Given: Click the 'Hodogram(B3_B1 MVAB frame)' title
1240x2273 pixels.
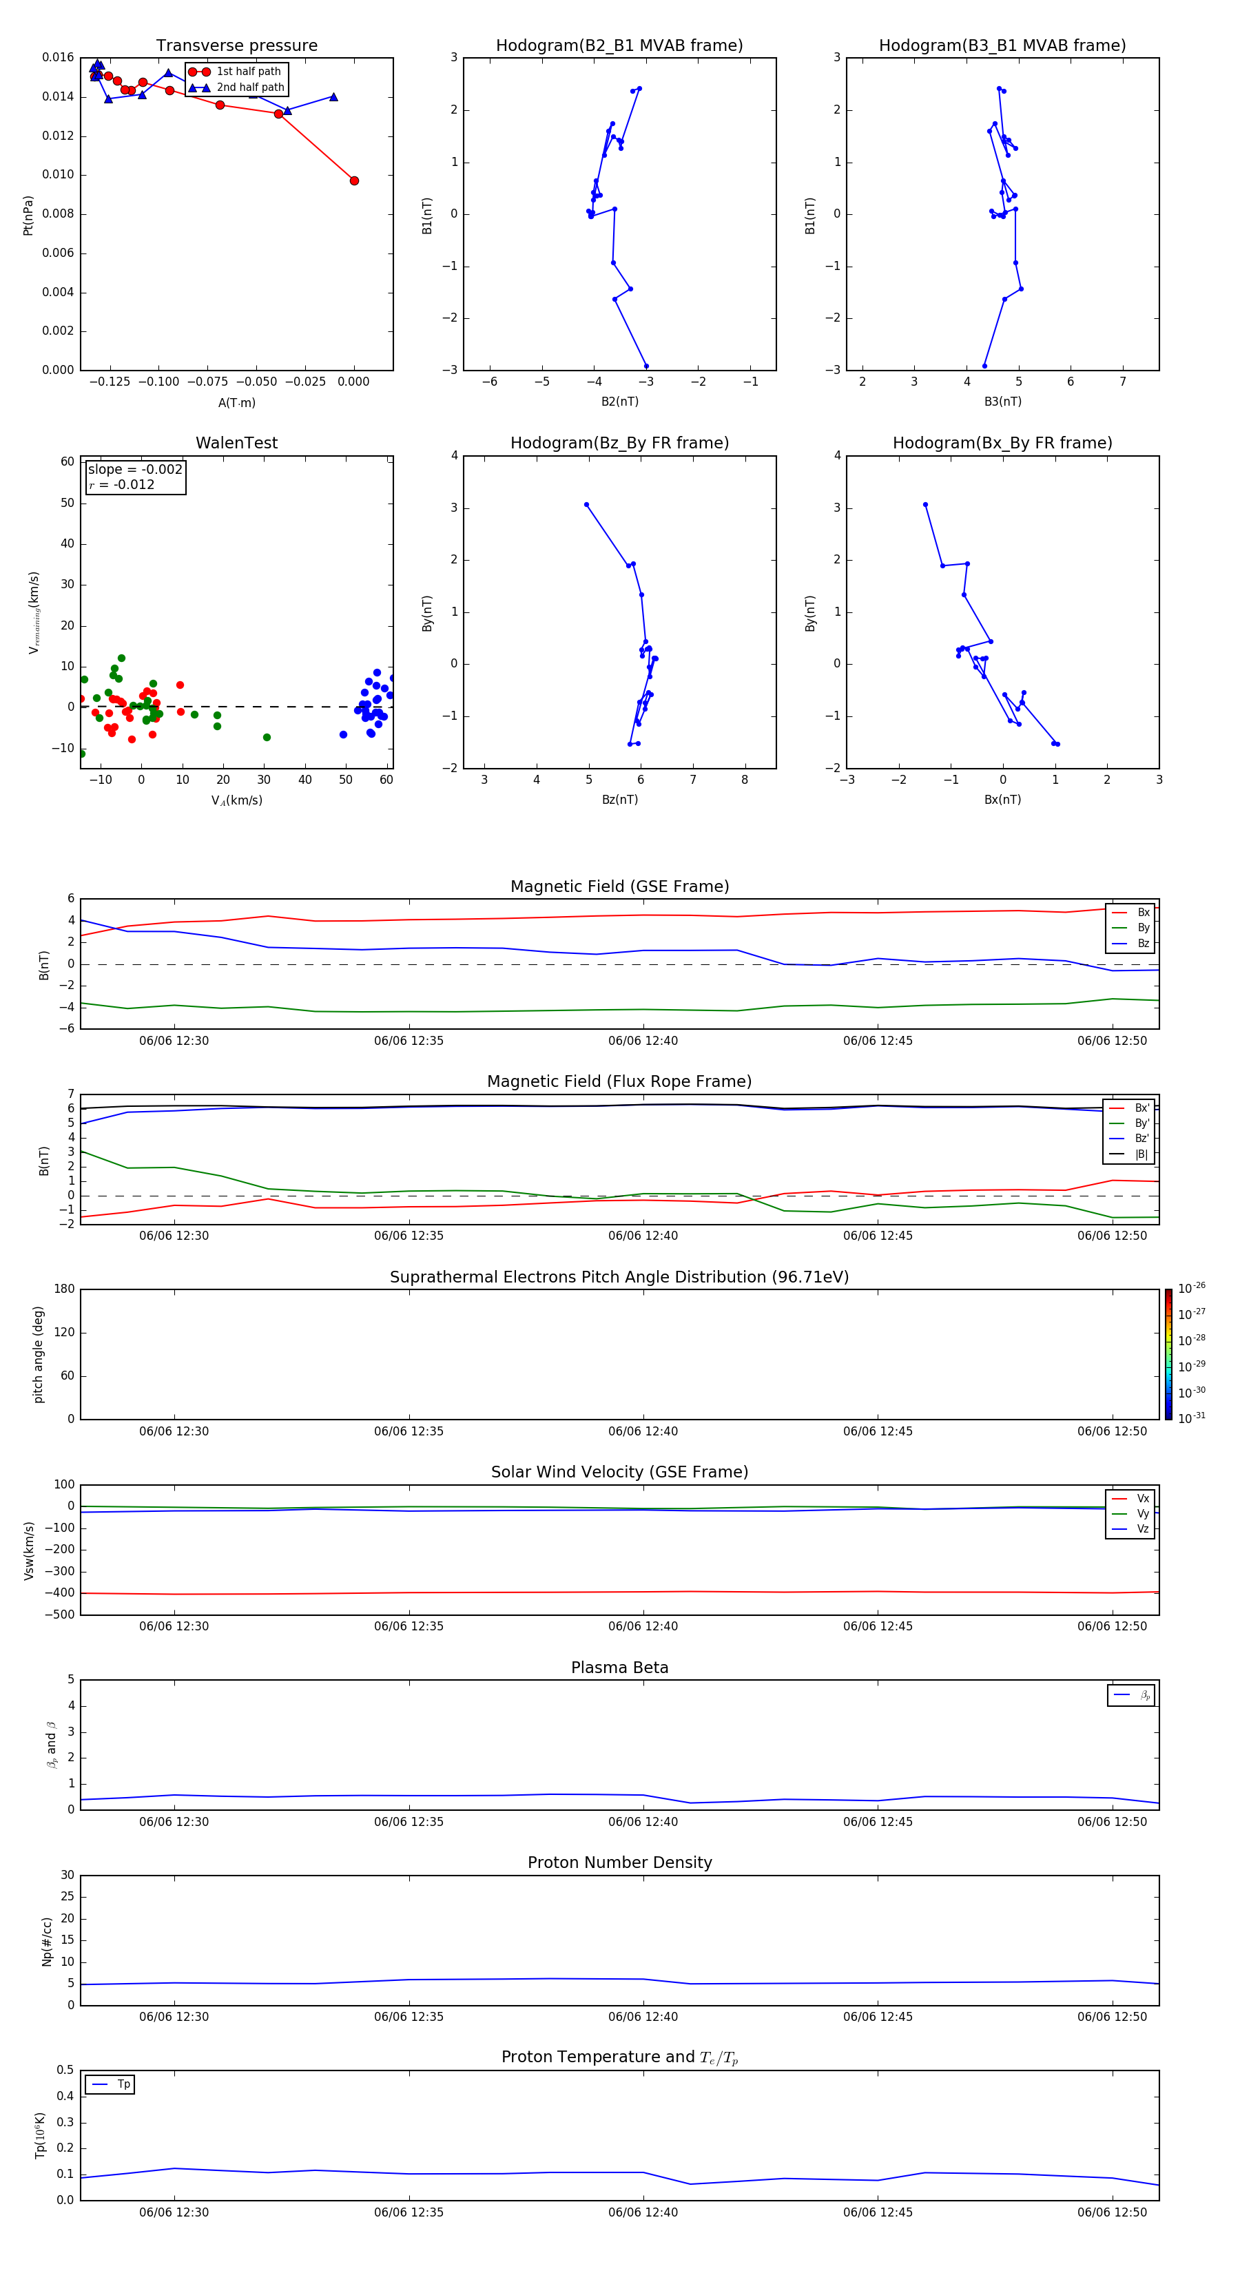Looking at the screenshot, I should (1002, 46).
